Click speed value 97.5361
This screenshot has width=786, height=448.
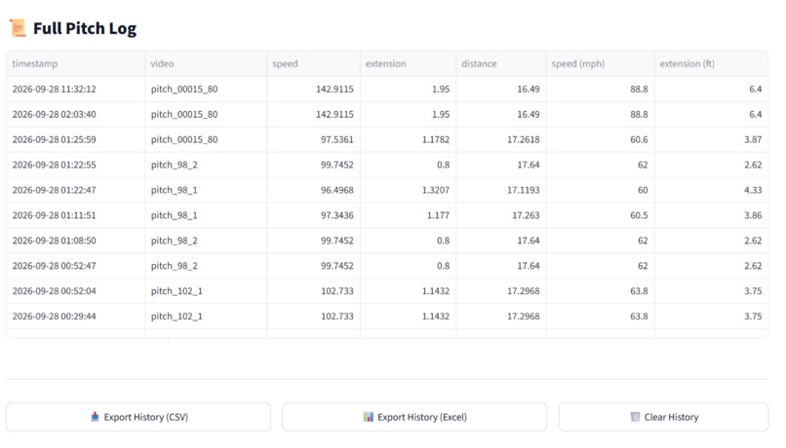click(x=336, y=139)
